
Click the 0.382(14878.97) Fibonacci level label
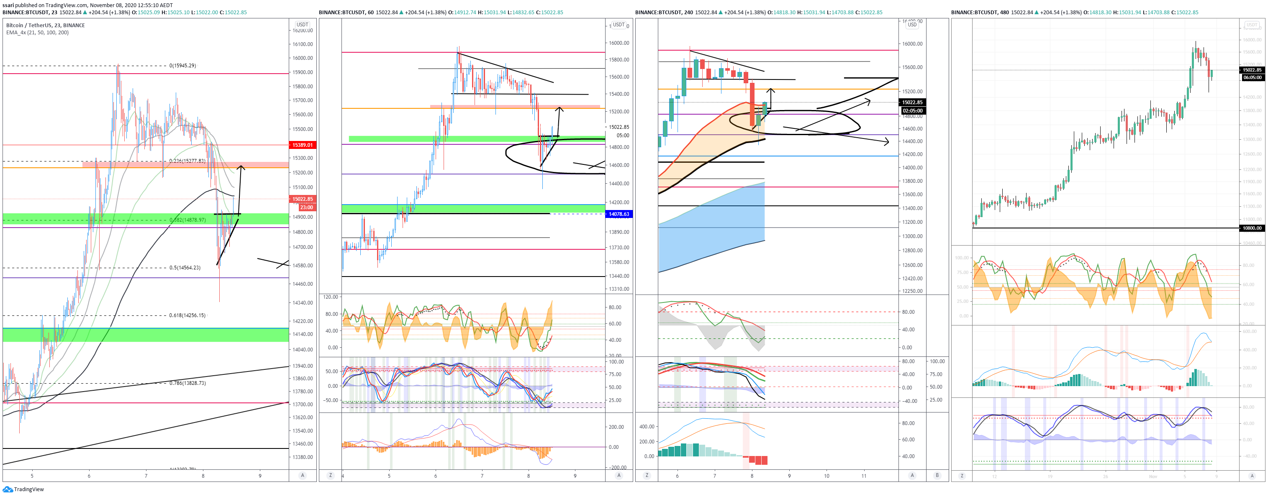[x=187, y=220]
